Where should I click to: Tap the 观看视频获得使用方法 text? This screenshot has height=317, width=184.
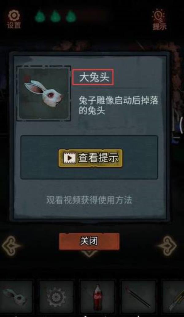(89, 200)
